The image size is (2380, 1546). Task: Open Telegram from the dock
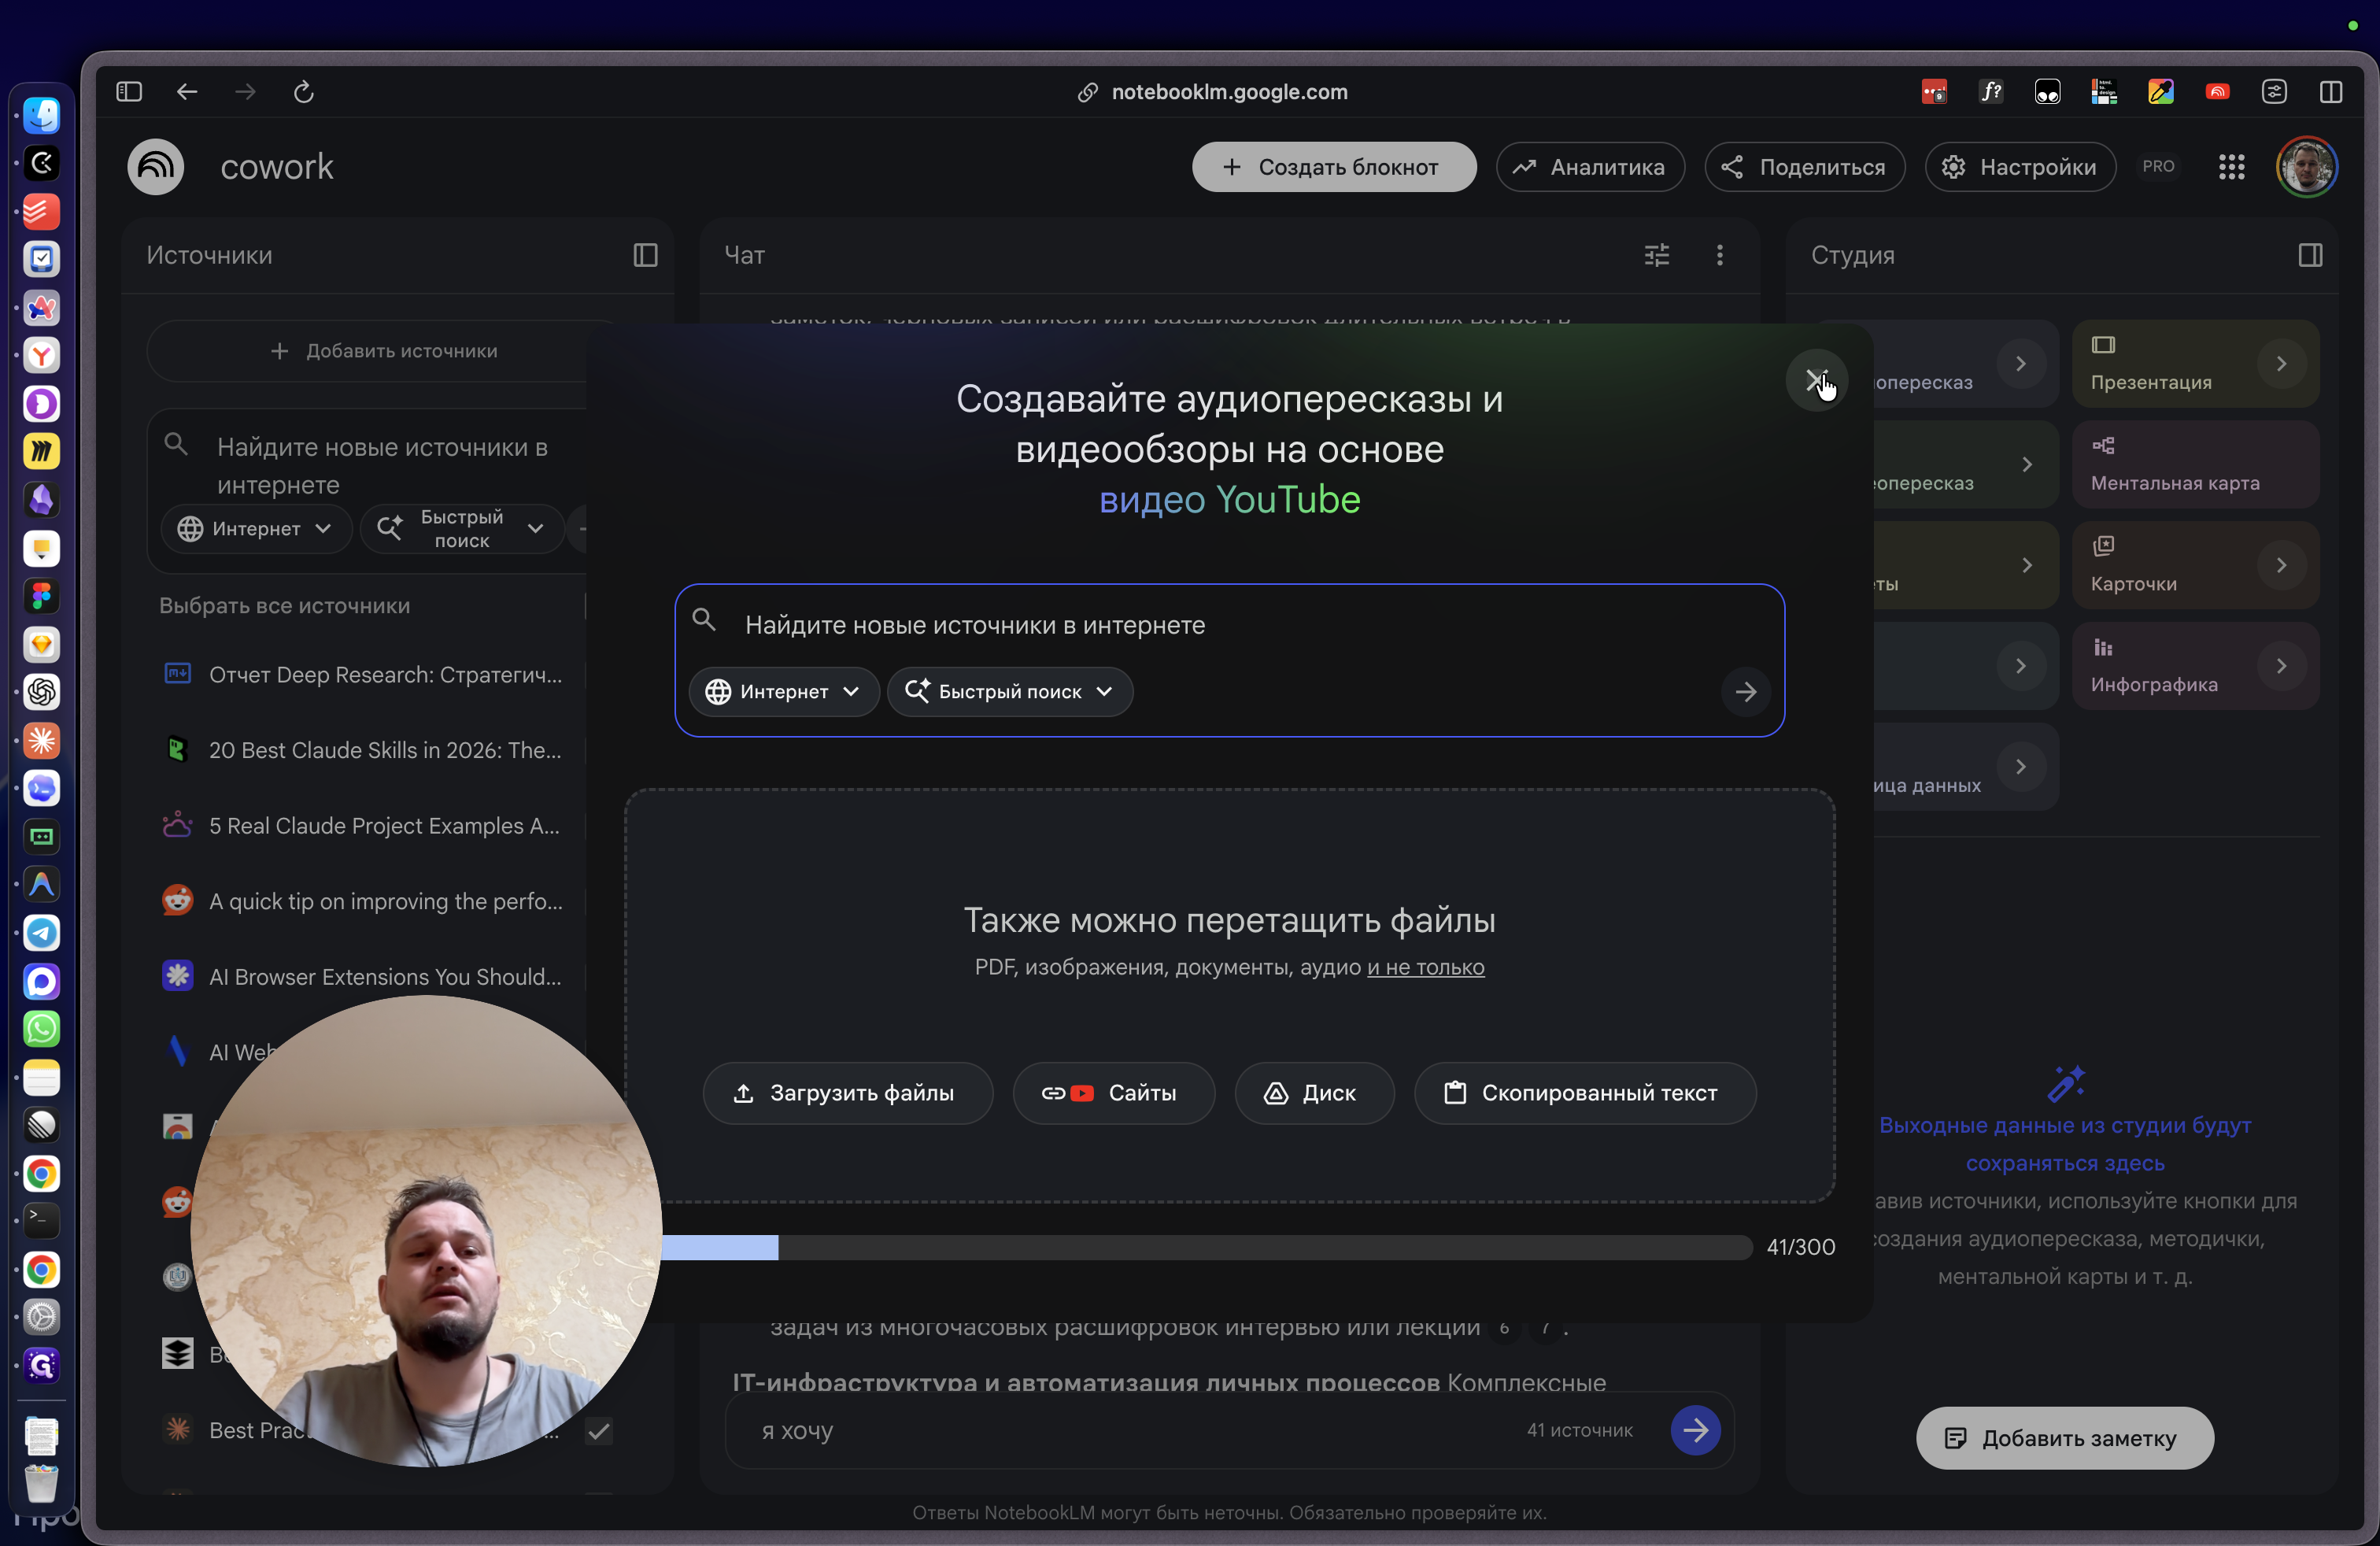click(41, 933)
